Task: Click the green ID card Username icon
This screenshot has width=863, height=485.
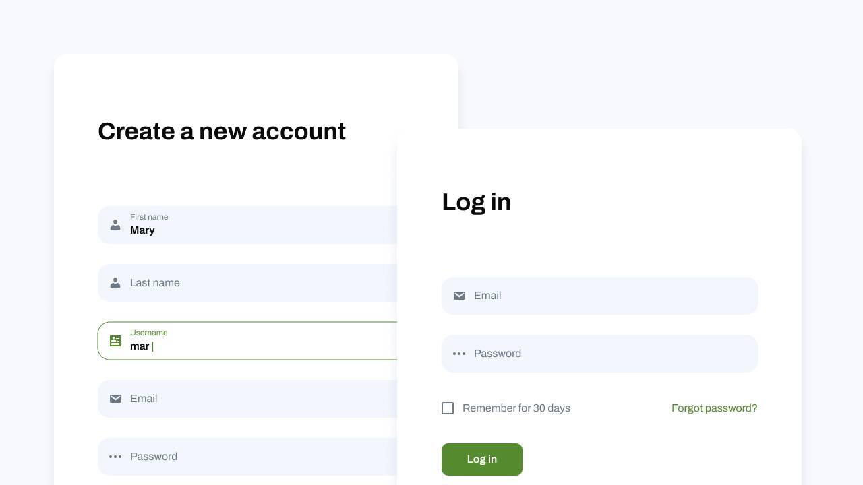Action: [115, 341]
